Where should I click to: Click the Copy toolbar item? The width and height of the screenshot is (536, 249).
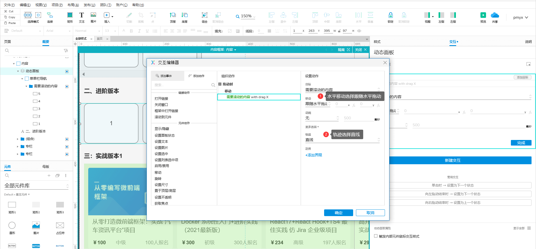pyautogui.click(x=10, y=17)
